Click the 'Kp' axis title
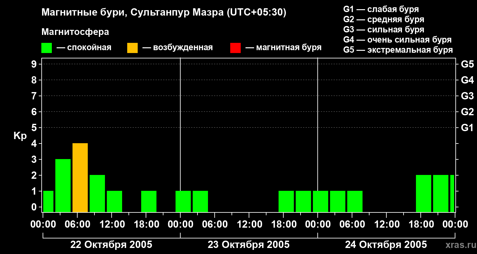This screenshot has width=477, height=254. 20,136
